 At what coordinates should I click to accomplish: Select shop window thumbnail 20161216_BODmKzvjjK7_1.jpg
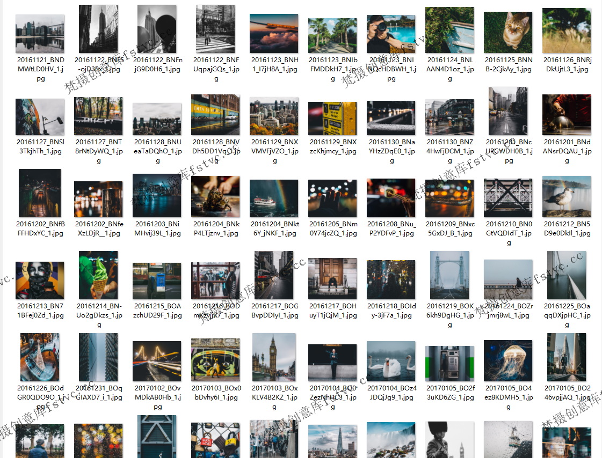[x=215, y=280]
